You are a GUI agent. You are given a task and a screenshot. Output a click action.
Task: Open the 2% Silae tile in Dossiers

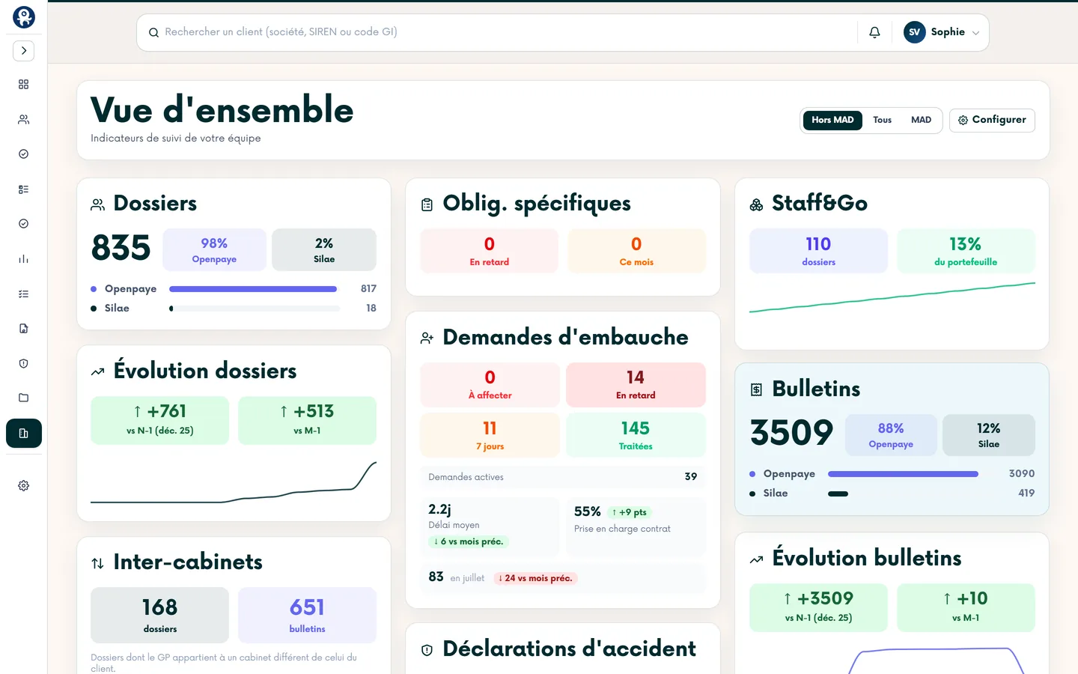(x=324, y=250)
